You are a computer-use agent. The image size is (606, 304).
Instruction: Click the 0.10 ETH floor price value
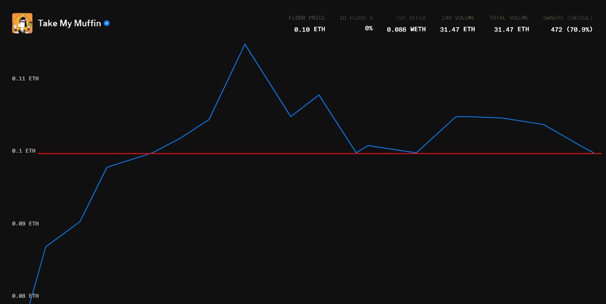pos(310,29)
